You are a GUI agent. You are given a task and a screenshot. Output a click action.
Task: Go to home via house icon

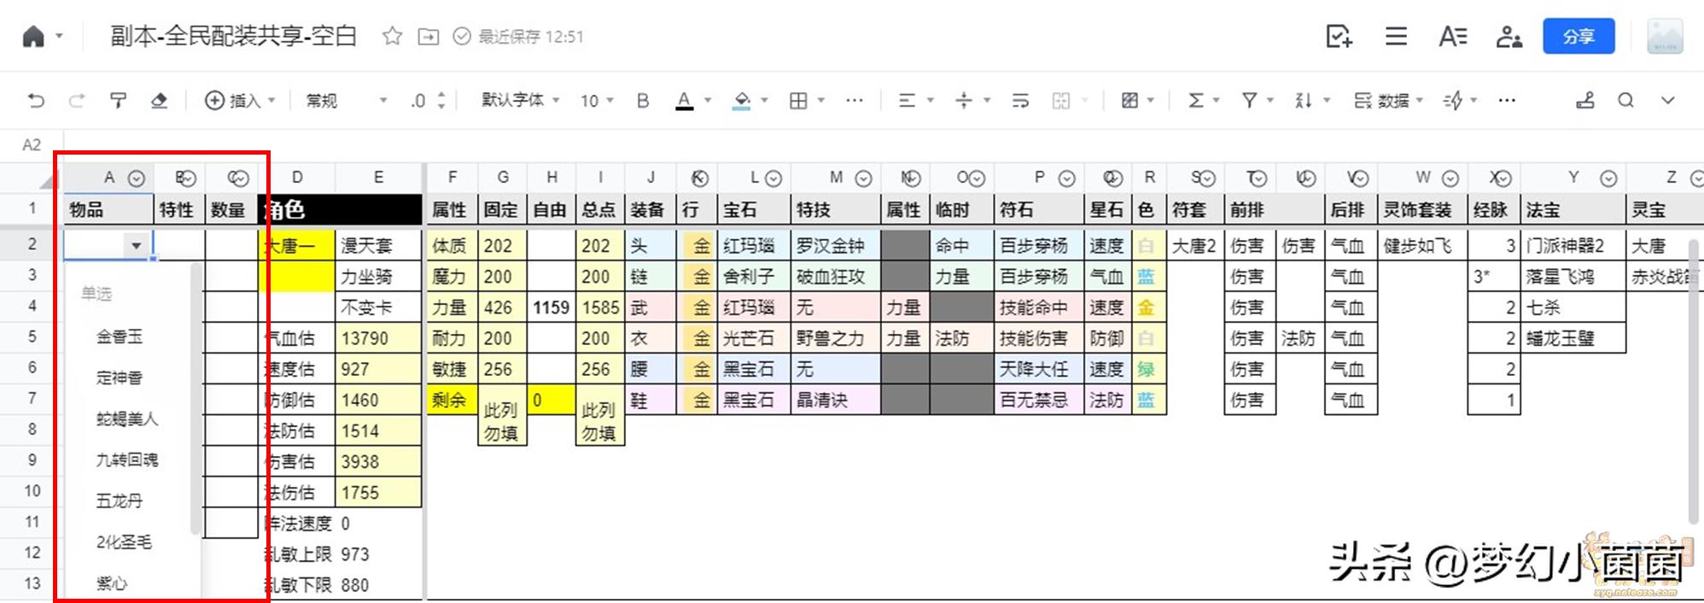33,37
